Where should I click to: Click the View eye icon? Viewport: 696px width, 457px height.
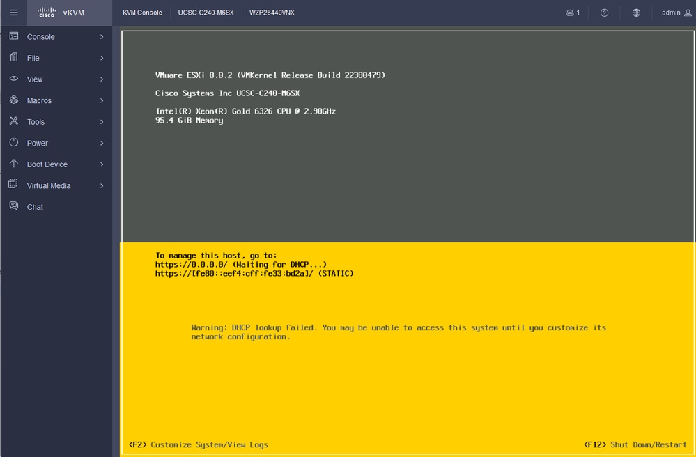pos(14,79)
